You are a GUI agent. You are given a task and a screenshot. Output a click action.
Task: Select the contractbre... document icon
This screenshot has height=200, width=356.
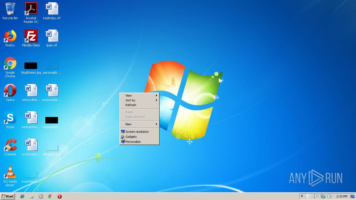[x=31, y=120]
